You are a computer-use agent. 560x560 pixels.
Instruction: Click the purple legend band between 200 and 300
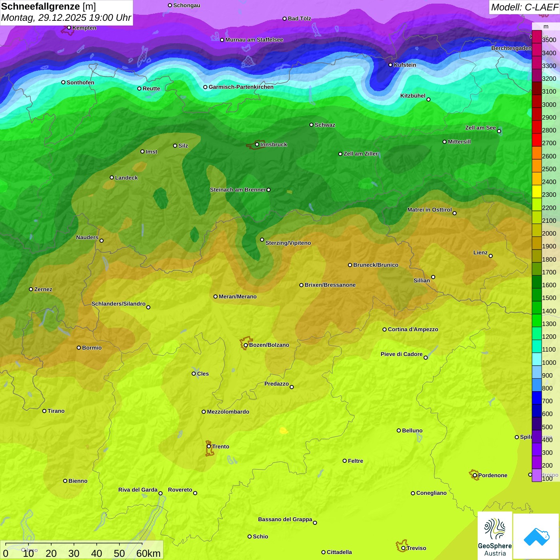click(x=536, y=462)
